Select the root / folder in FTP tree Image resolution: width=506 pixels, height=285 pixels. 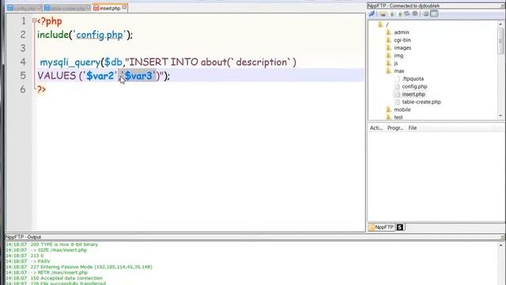(387, 25)
